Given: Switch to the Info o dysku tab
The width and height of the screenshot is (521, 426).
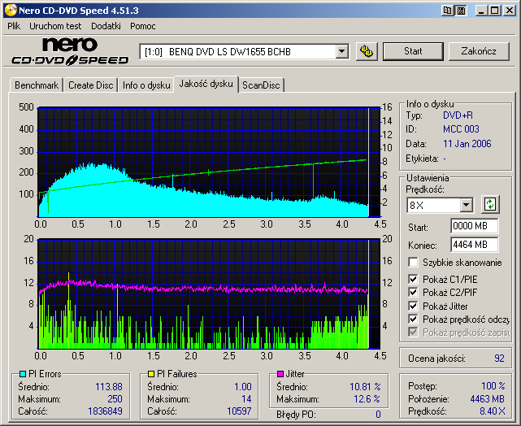Looking at the screenshot, I should [146, 85].
